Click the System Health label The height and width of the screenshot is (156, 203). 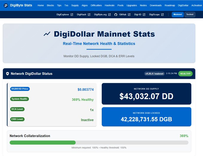pos(19,99)
